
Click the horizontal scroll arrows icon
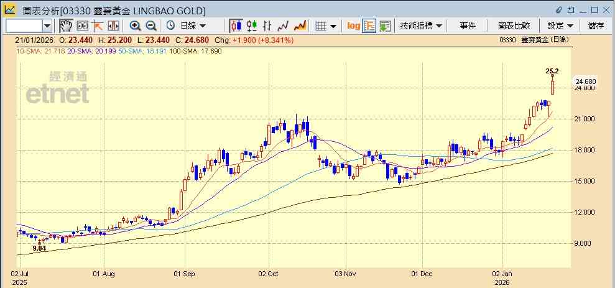coord(113,26)
